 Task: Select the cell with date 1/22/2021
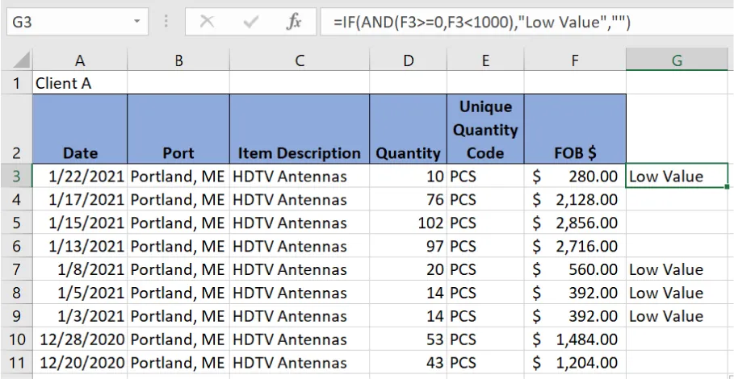[80, 177]
